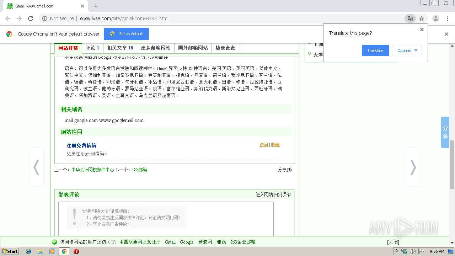Image resolution: width=455 pixels, height=256 pixels.
Task: Open the 263企业邮箱 footer link
Action: point(243,242)
